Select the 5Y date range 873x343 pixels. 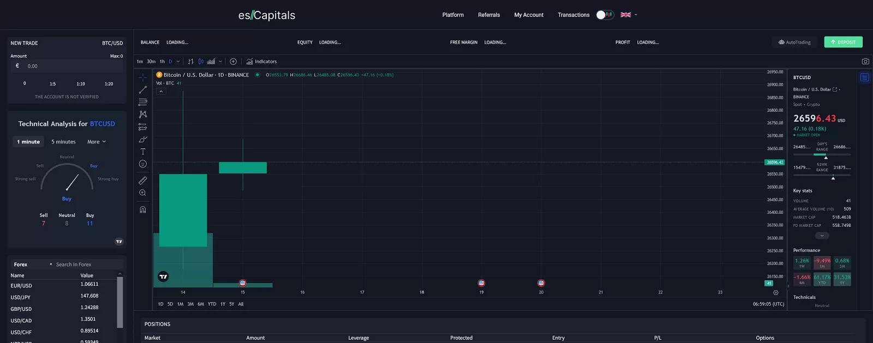coord(232,304)
